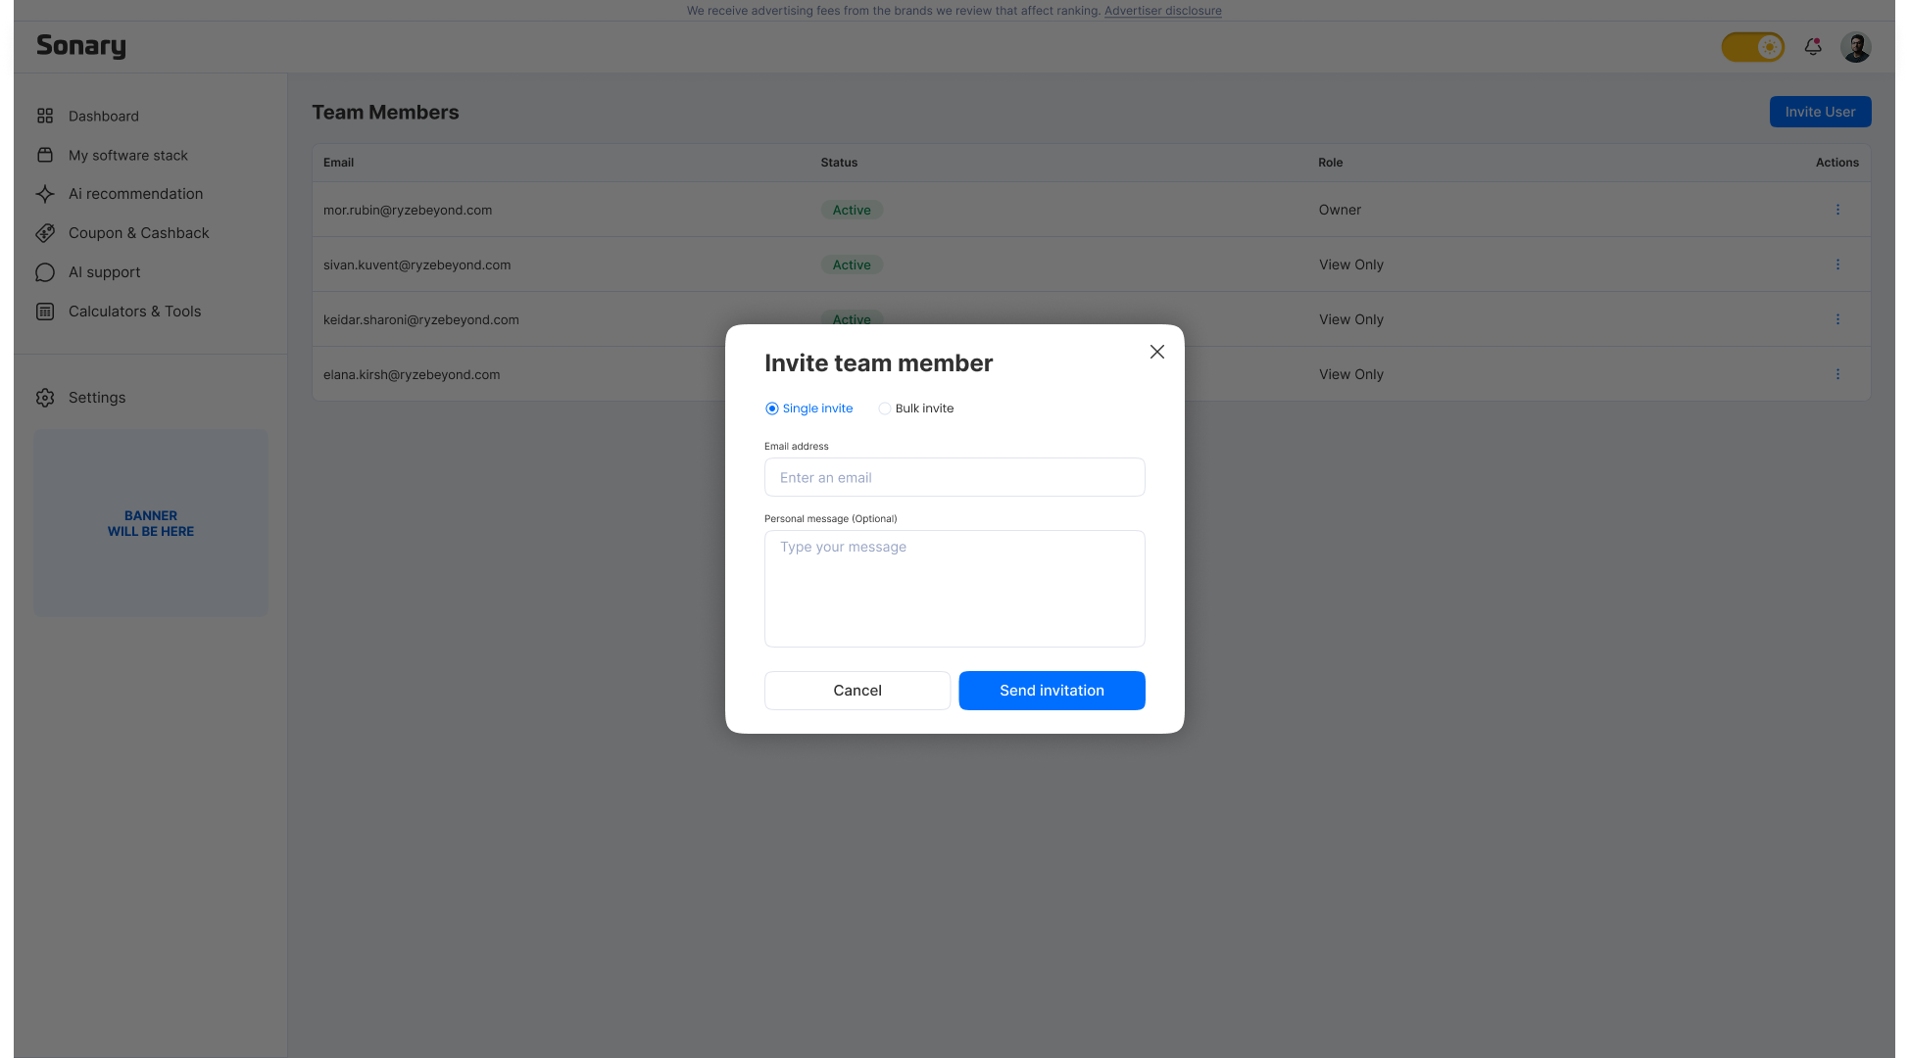Open actions menu for mor.rubin@ryzebeyond.com
This screenshot has width=1909, height=1058.
click(1837, 210)
